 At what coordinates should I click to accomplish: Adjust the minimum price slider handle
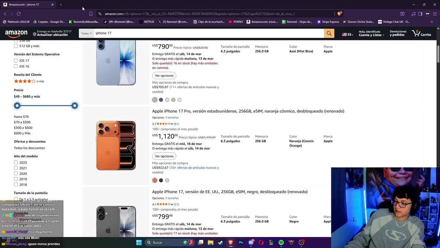pyautogui.click(x=17, y=106)
